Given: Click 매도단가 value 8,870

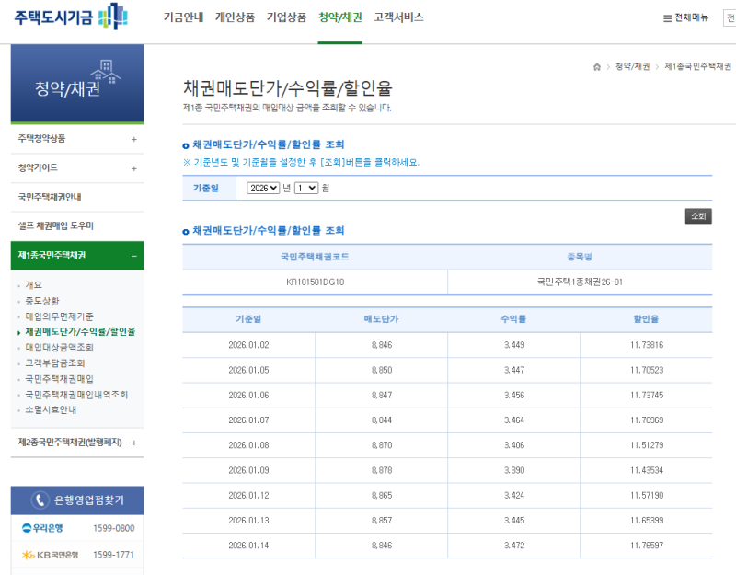Looking at the screenshot, I should pos(382,445).
